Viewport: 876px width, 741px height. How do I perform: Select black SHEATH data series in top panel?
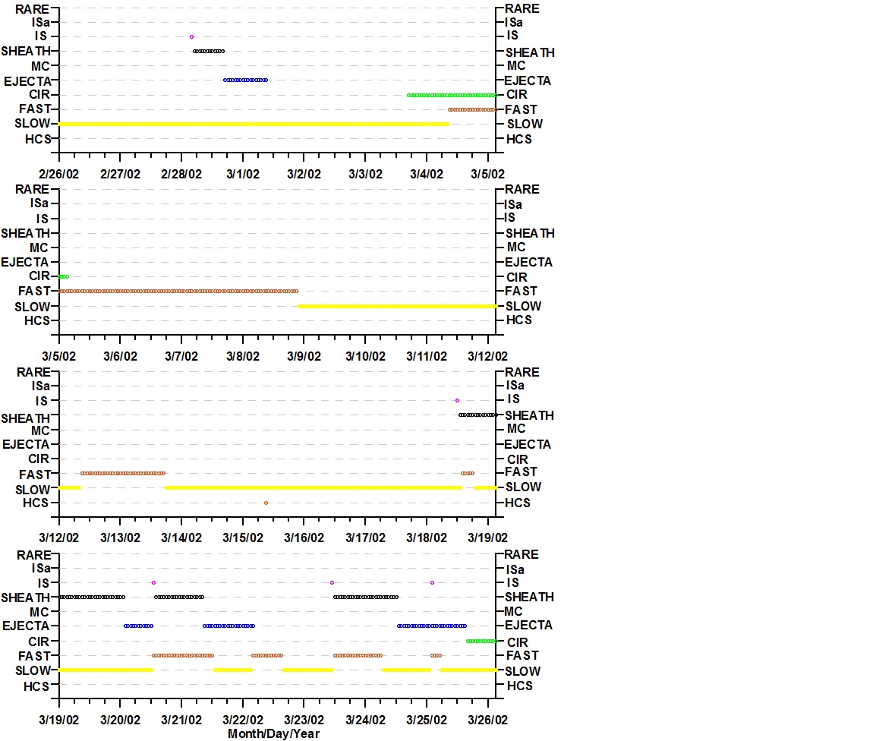click(x=209, y=52)
